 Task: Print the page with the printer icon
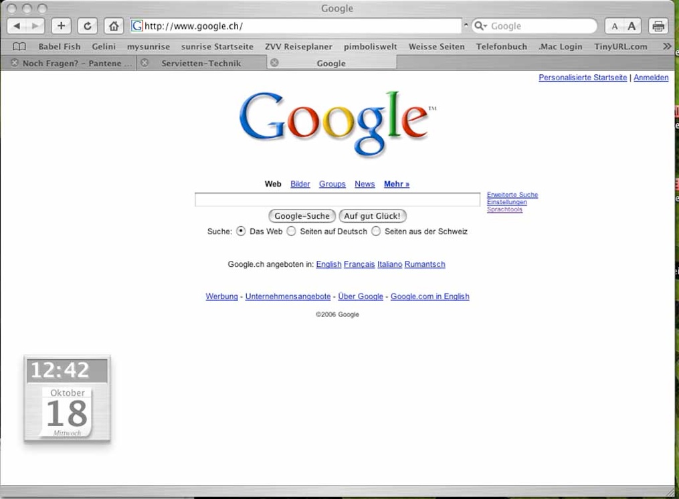[x=658, y=27]
